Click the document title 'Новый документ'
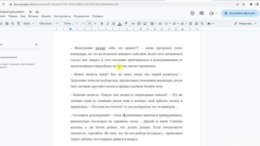This screenshot has width=260, height=146. 12,12
